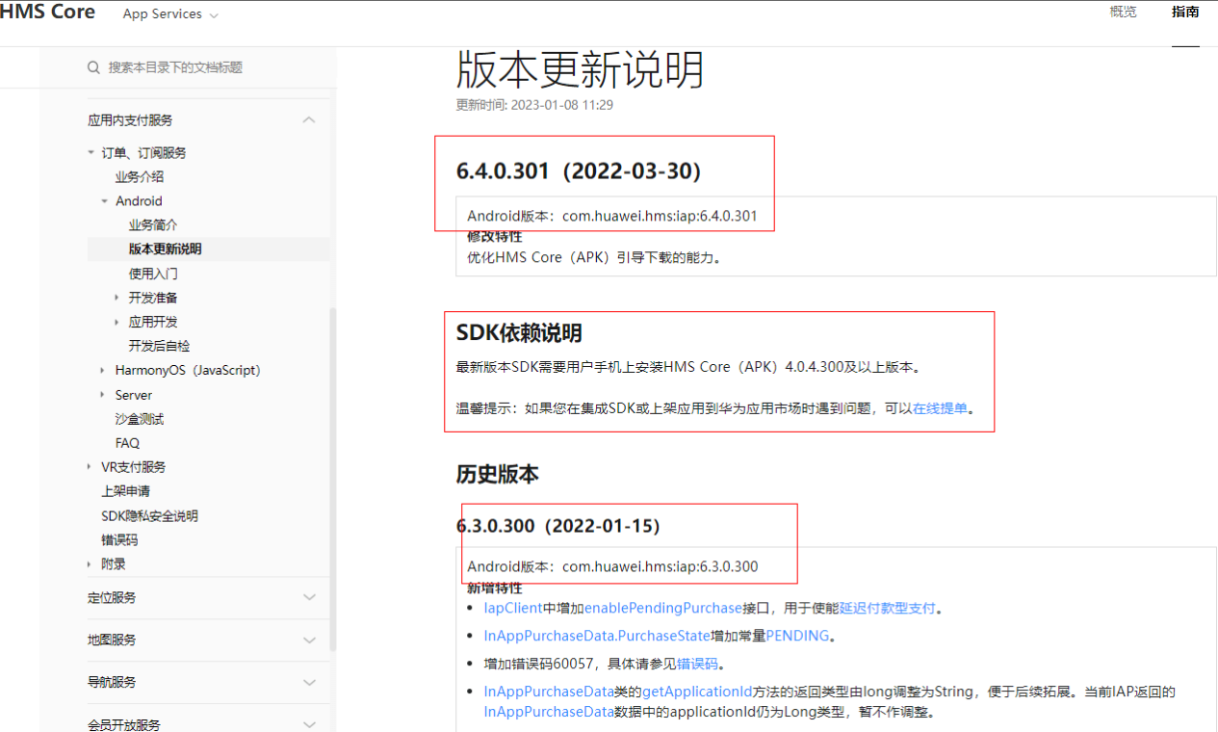This screenshot has width=1218, height=732.
Task: Click the com.huawei.hms:iap:6.4.0.301 text
Action: (x=660, y=217)
